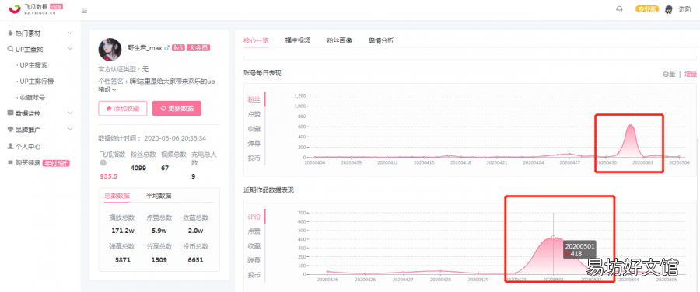Click the username 野生君_max
The image size is (700, 292).
pos(145,48)
